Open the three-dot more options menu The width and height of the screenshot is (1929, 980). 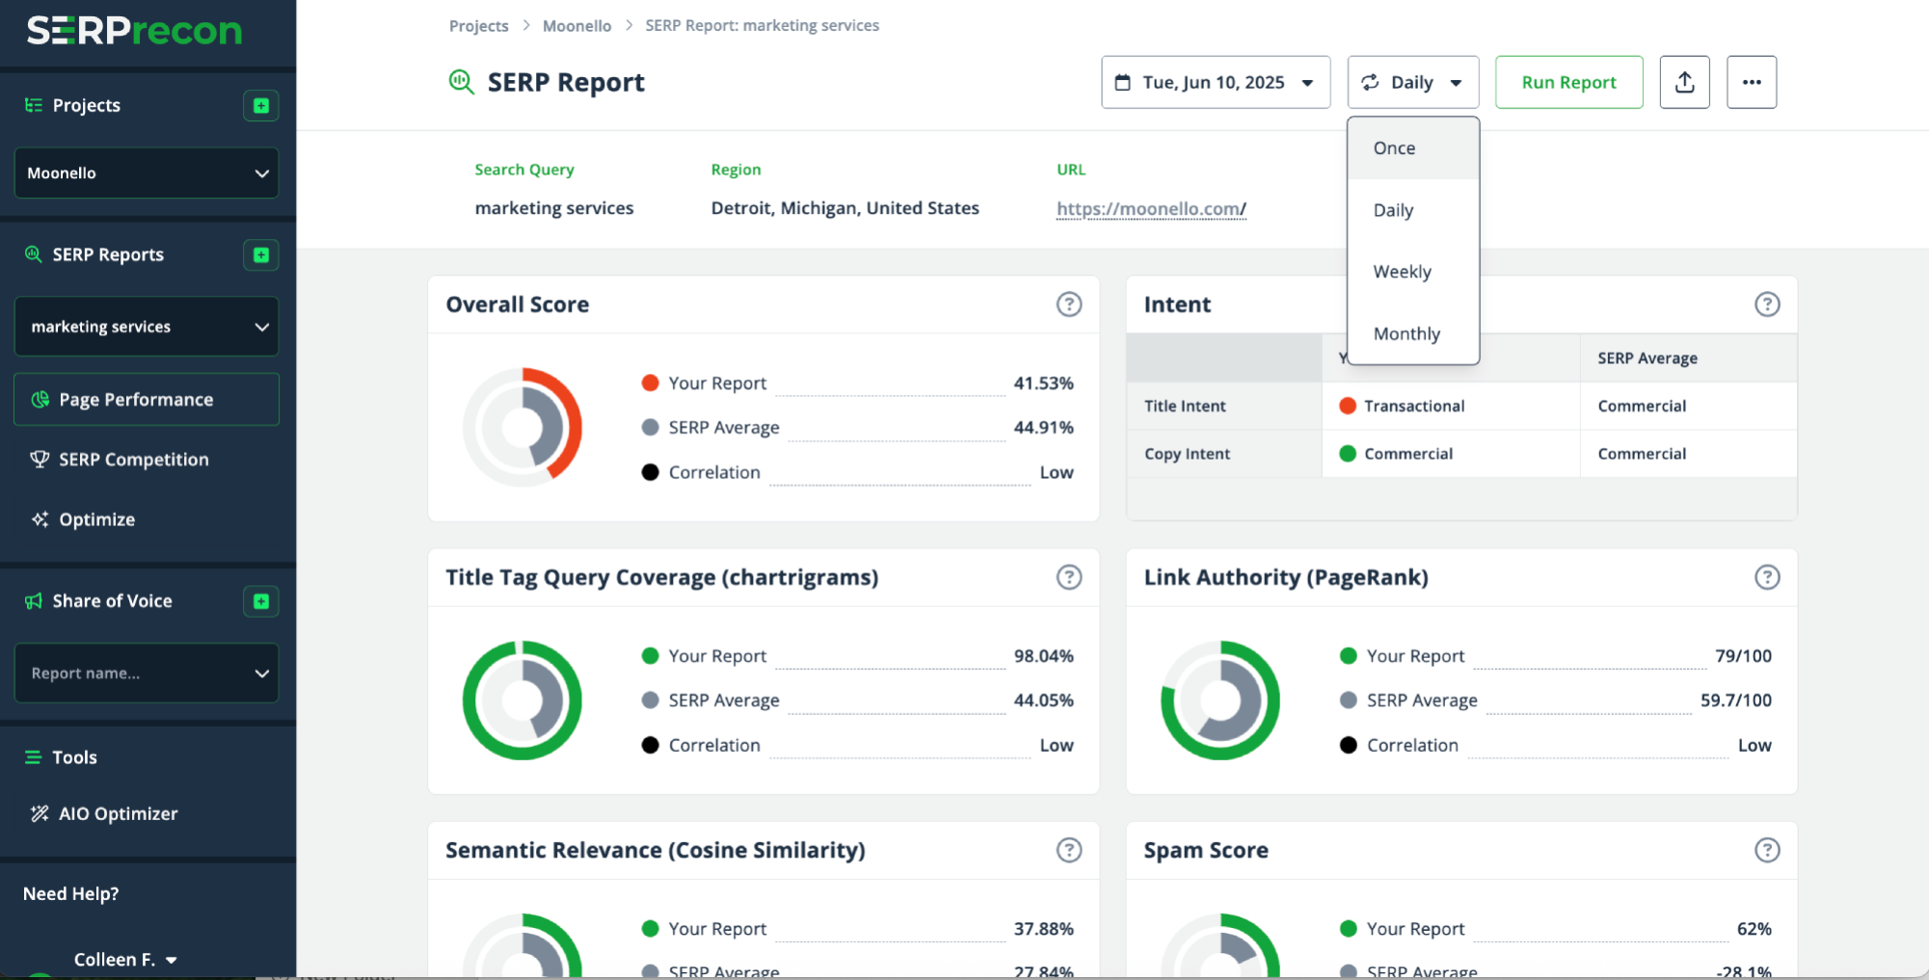tap(1751, 82)
